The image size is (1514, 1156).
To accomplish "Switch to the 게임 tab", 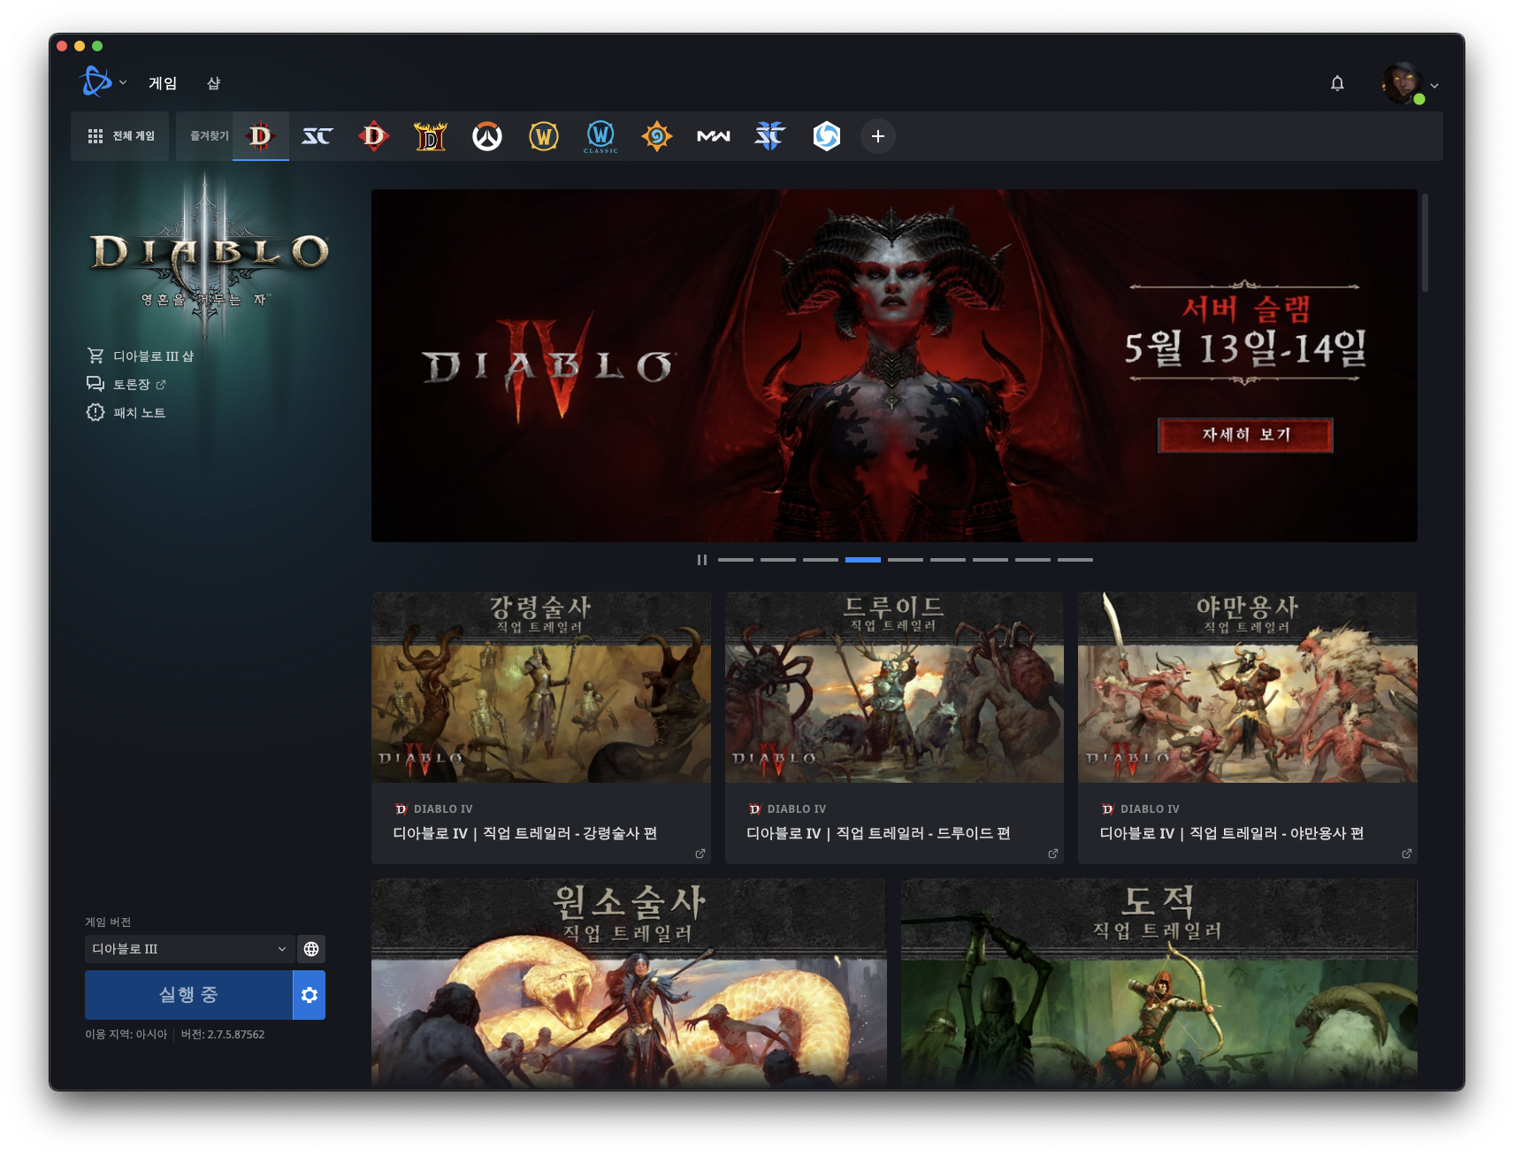I will pyautogui.click(x=163, y=83).
